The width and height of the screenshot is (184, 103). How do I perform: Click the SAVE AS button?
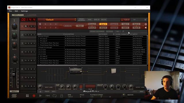coord(97,20)
